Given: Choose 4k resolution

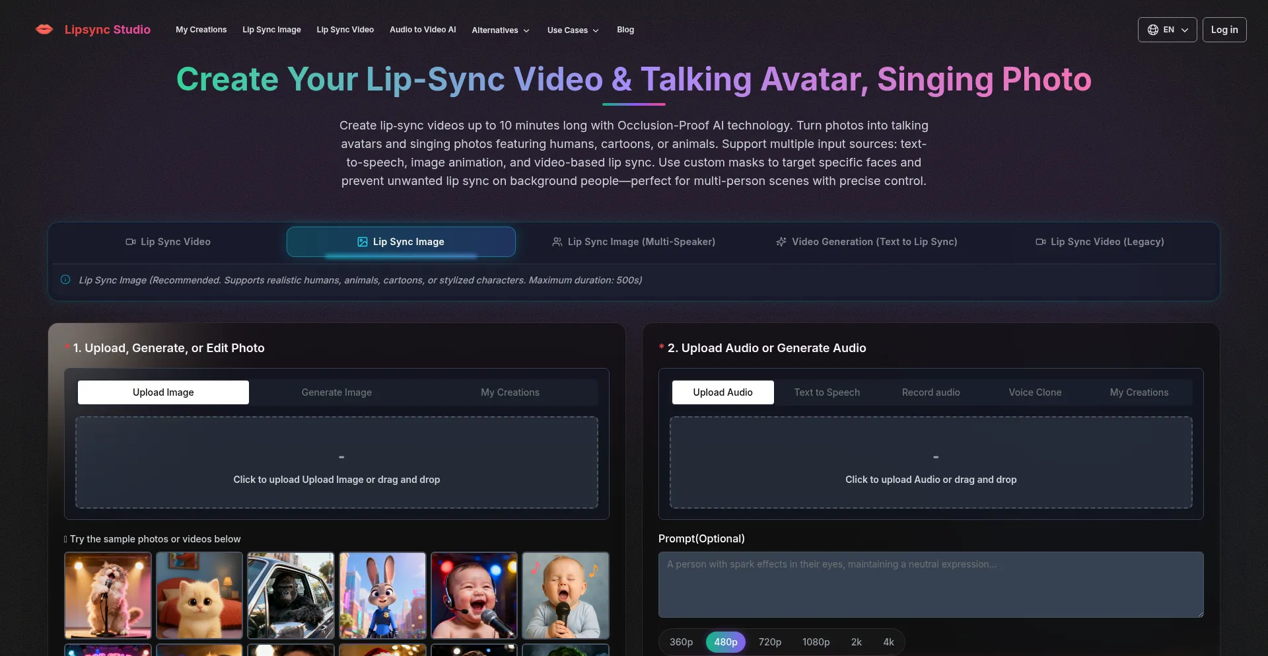Looking at the screenshot, I should pos(889,642).
